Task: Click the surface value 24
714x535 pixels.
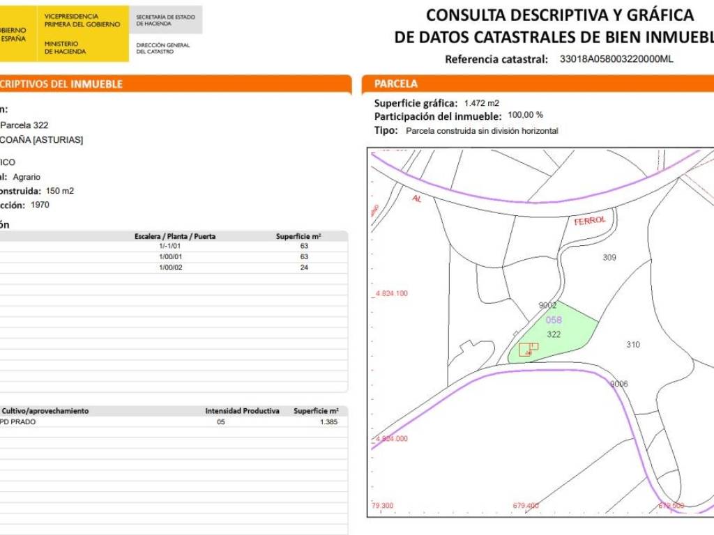Action: tap(304, 267)
